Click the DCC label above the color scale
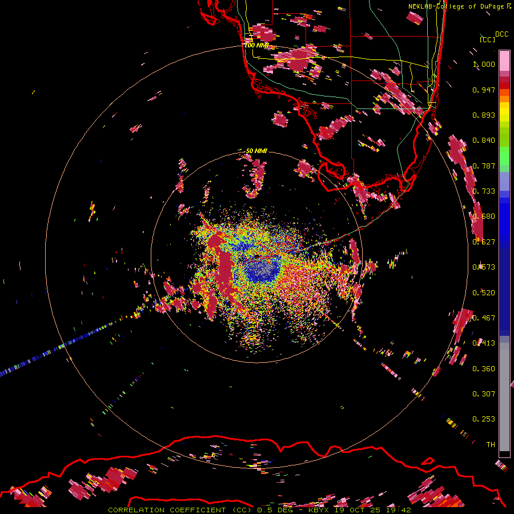The width and height of the screenshot is (514, 514). [502, 34]
